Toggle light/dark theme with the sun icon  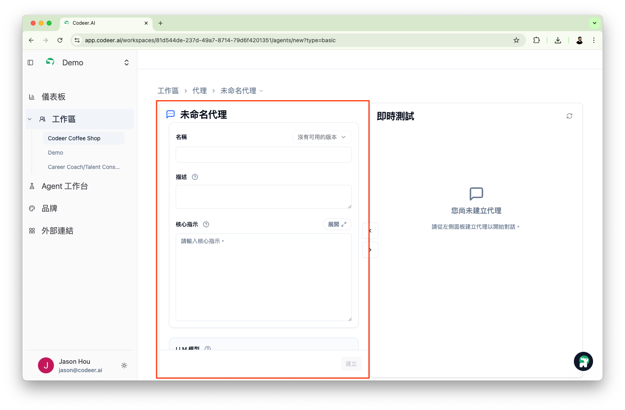[x=124, y=365]
